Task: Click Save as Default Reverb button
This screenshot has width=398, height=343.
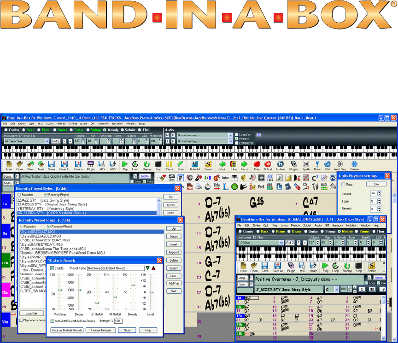Action: [67, 330]
